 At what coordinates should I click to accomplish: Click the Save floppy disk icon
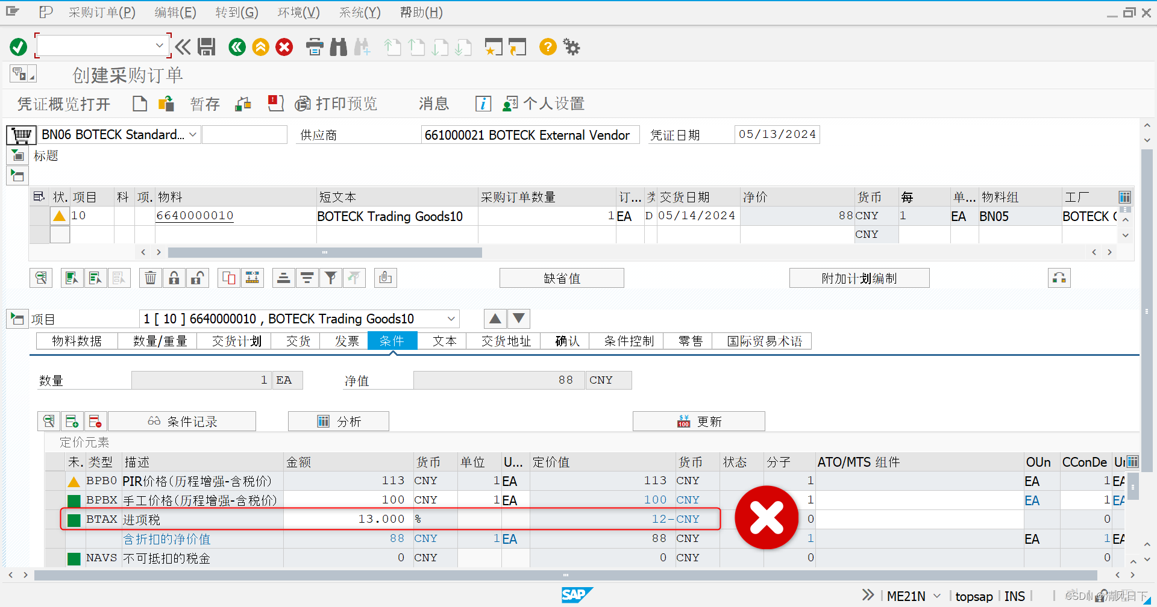(x=207, y=47)
